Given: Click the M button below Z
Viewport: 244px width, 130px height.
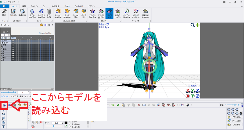Looking at the screenshot, I should pyautogui.click(x=29, y=120).
